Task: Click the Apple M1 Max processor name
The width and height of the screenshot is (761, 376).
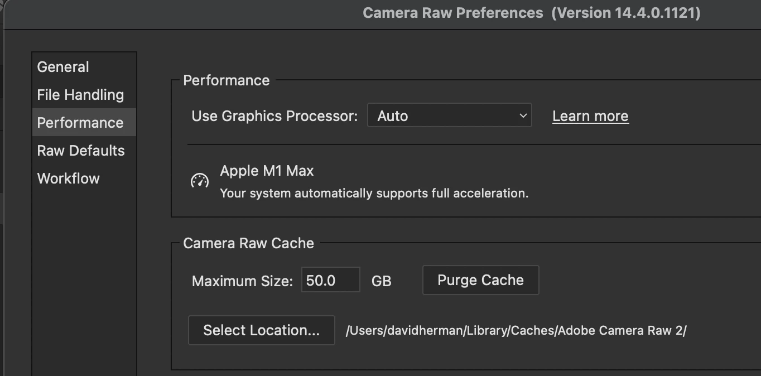Action: click(x=267, y=171)
